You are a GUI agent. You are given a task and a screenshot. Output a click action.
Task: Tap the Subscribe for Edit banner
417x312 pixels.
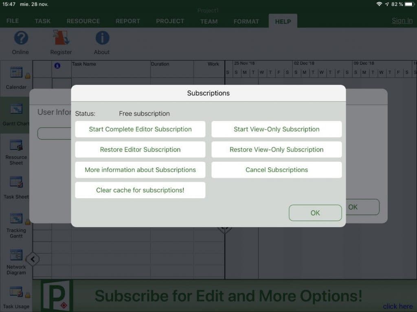(x=229, y=296)
